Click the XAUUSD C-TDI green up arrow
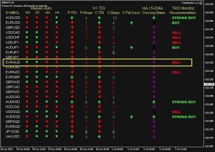This screenshot has height=152, width=215. point(99,137)
